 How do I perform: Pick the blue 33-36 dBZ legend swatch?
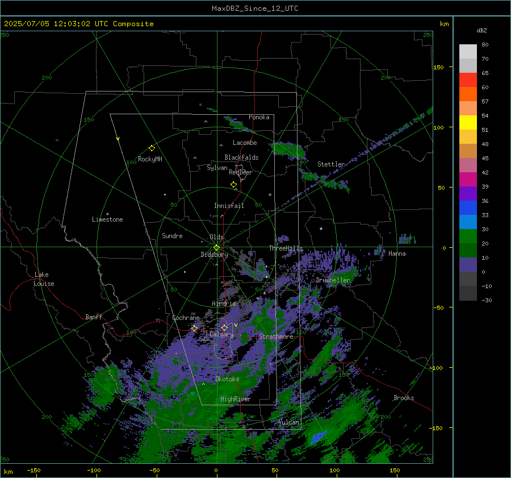tap(468, 207)
